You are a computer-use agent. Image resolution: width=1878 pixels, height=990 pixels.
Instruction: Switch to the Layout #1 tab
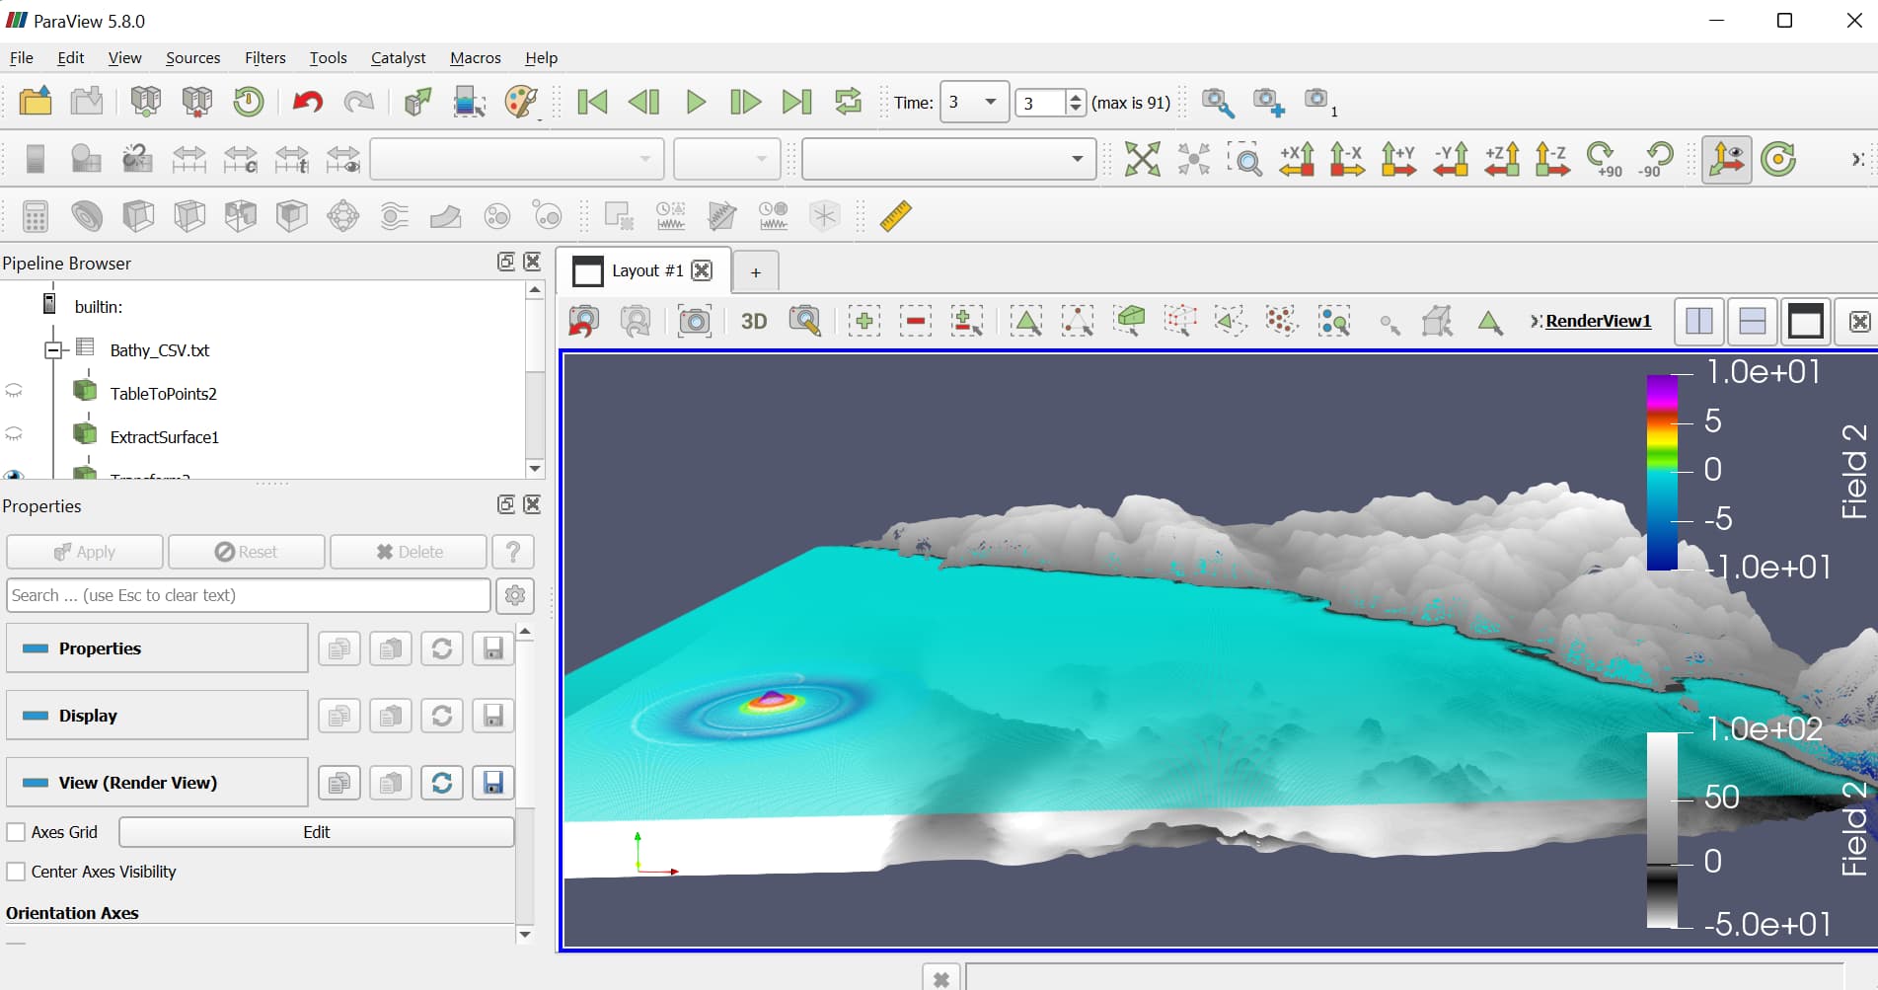point(646,270)
